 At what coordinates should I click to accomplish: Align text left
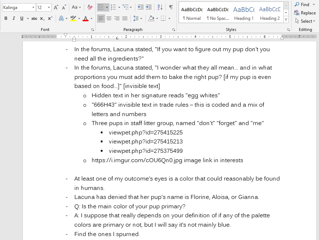101,18
